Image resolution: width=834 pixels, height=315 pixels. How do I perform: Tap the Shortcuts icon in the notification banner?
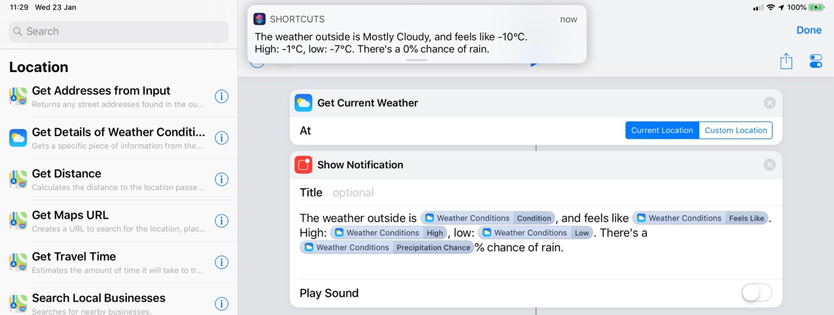[x=260, y=19]
